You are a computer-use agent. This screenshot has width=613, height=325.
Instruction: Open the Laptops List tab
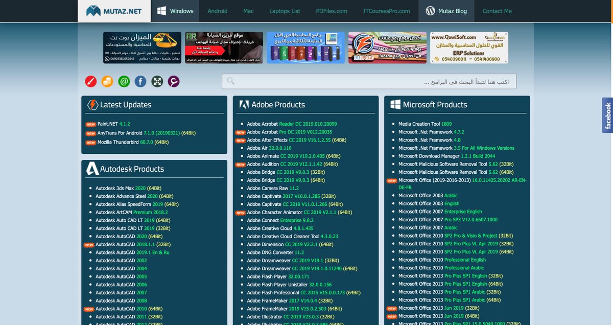point(285,11)
